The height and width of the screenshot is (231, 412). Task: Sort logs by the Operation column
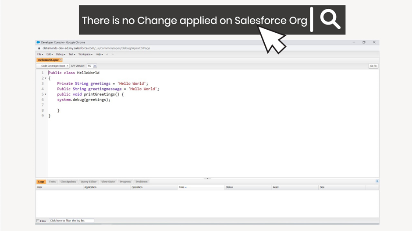pos(154,187)
